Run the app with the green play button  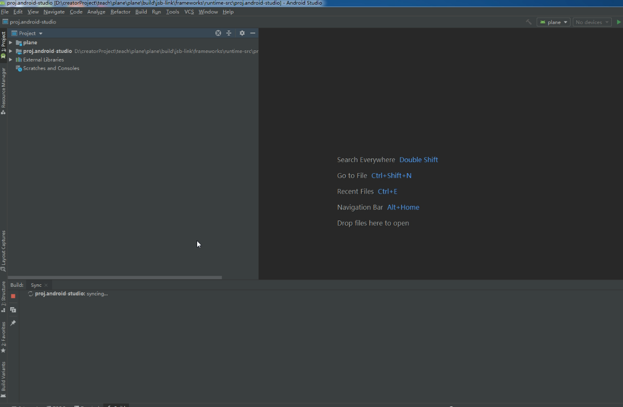click(x=618, y=22)
